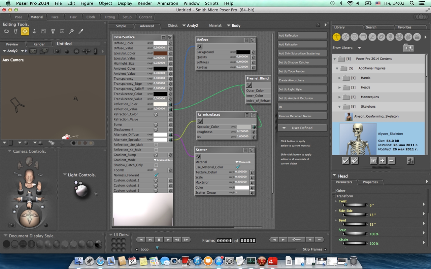The image size is (431, 269).
Task: Open the Simple material tab
Action: coord(121,26)
